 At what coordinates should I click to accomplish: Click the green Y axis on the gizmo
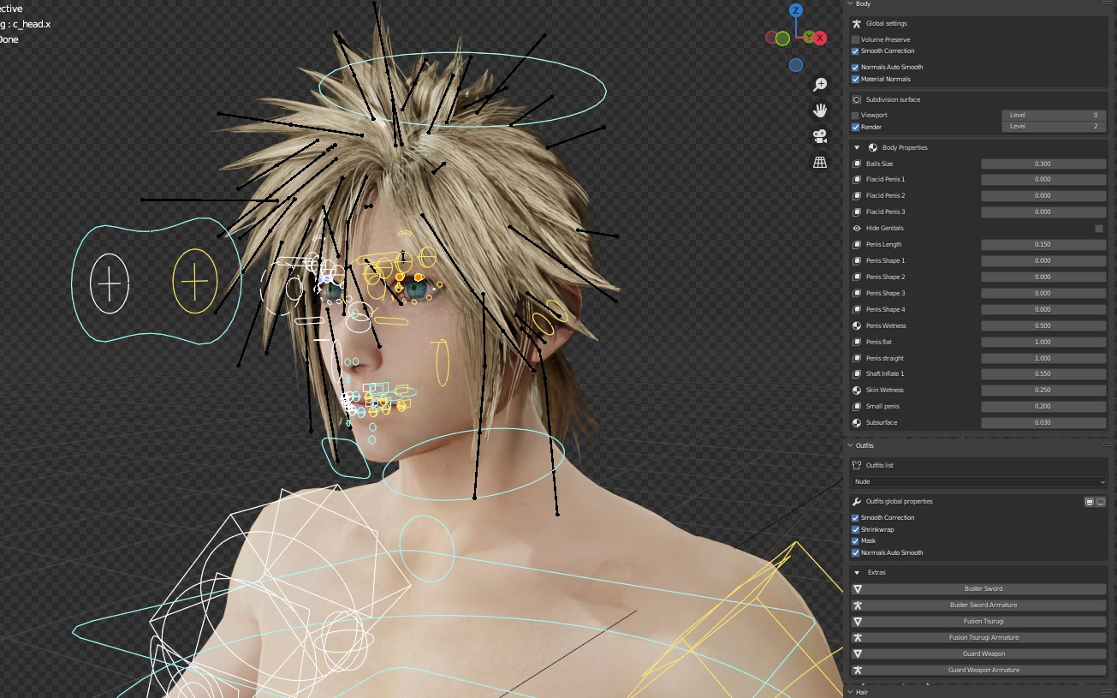(808, 37)
